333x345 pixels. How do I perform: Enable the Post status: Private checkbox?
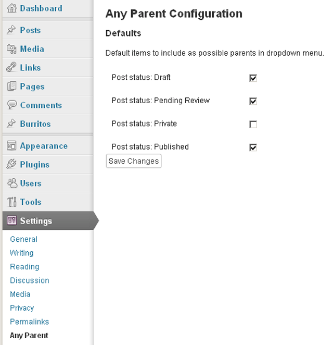tap(253, 125)
